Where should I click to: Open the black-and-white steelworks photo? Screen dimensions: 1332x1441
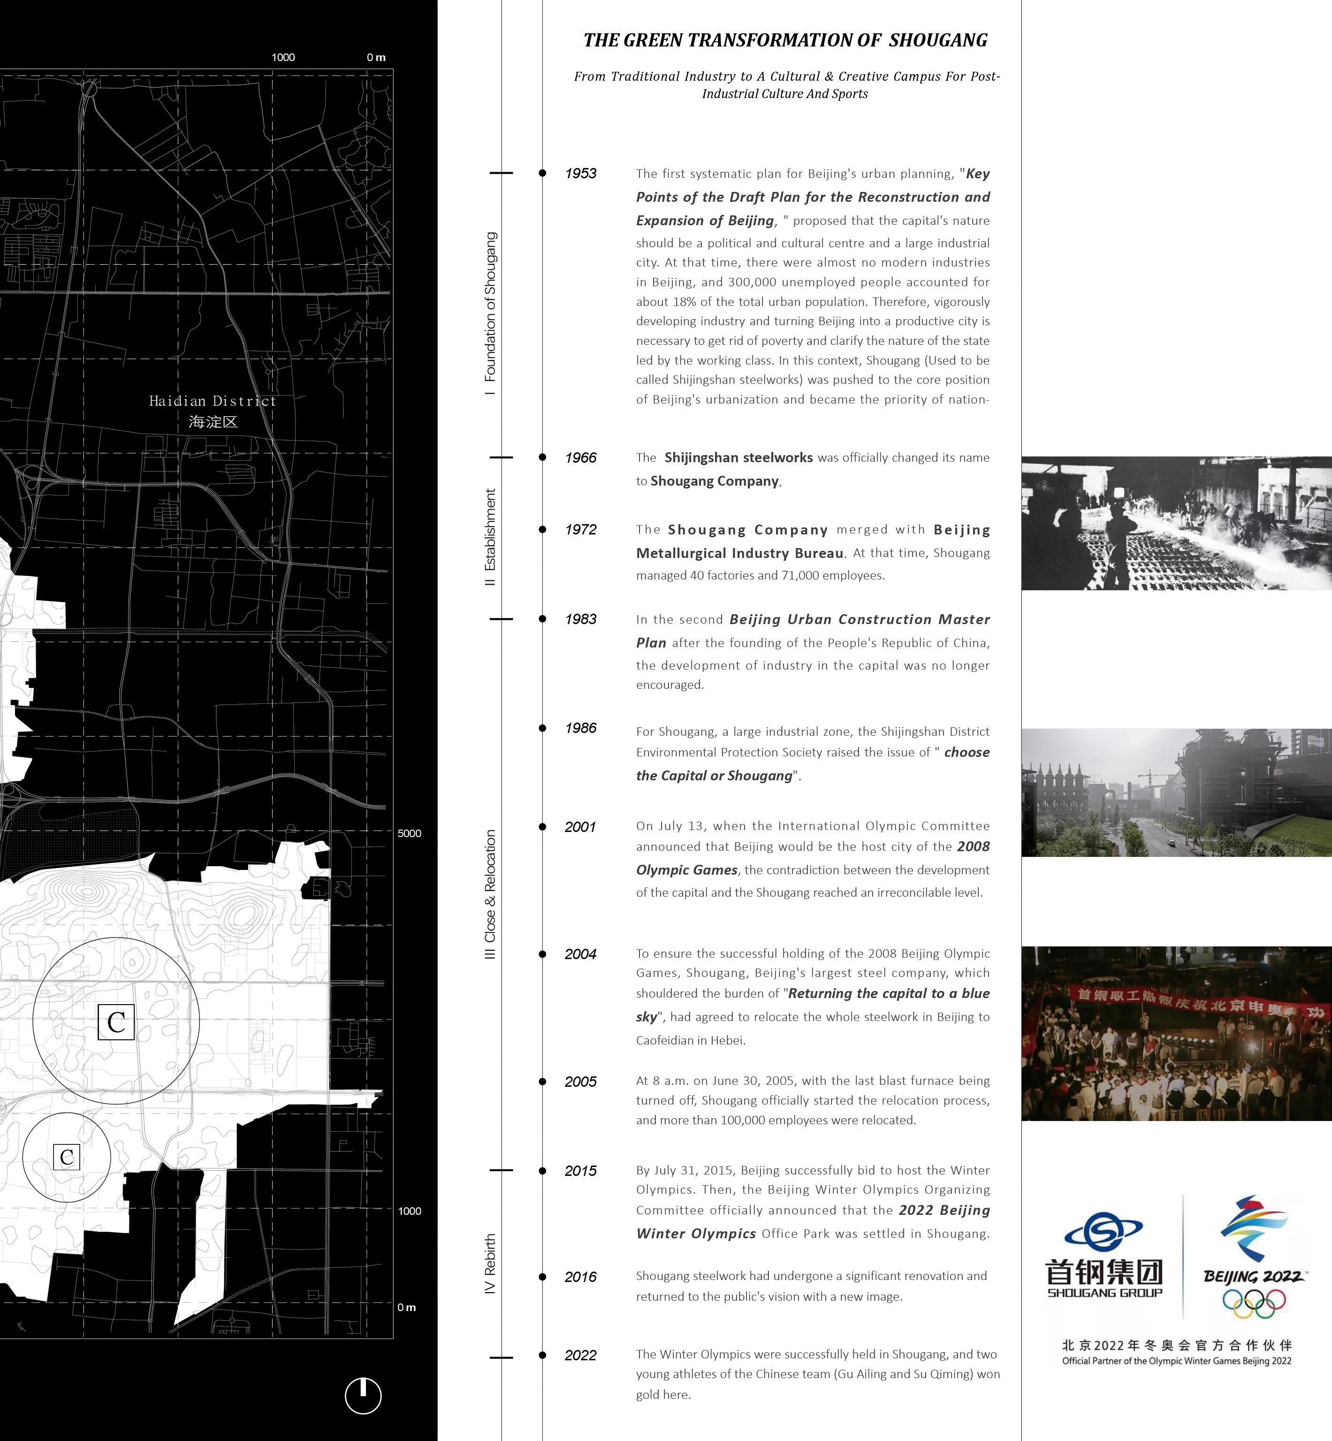point(1176,523)
